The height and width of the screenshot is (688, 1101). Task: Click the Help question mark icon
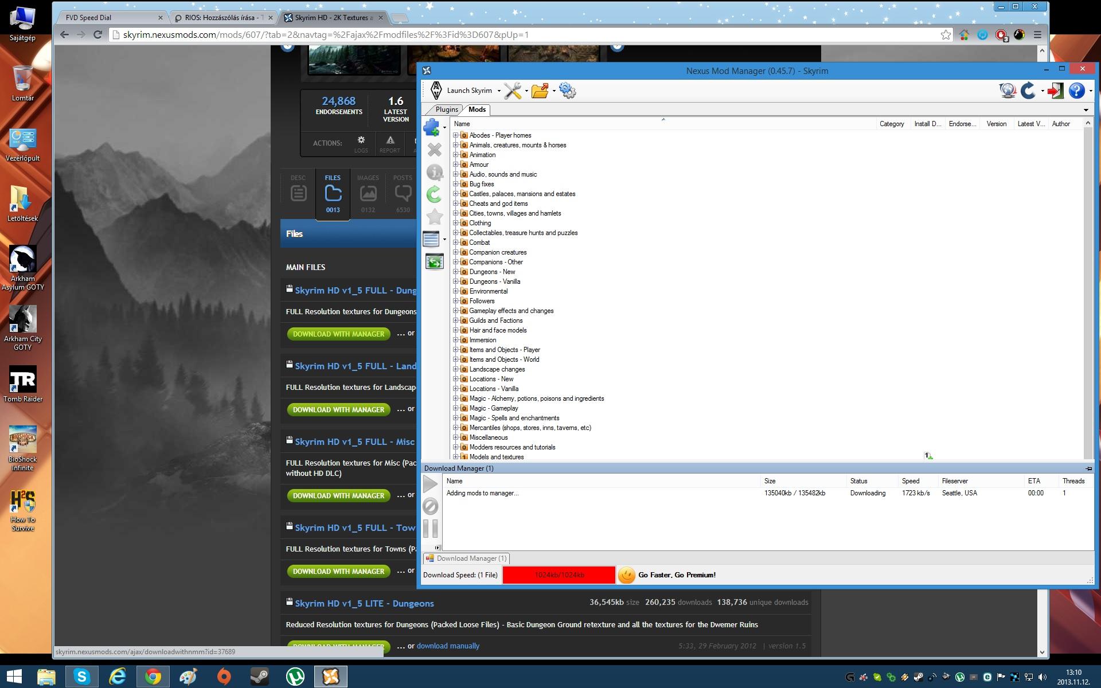1076,91
